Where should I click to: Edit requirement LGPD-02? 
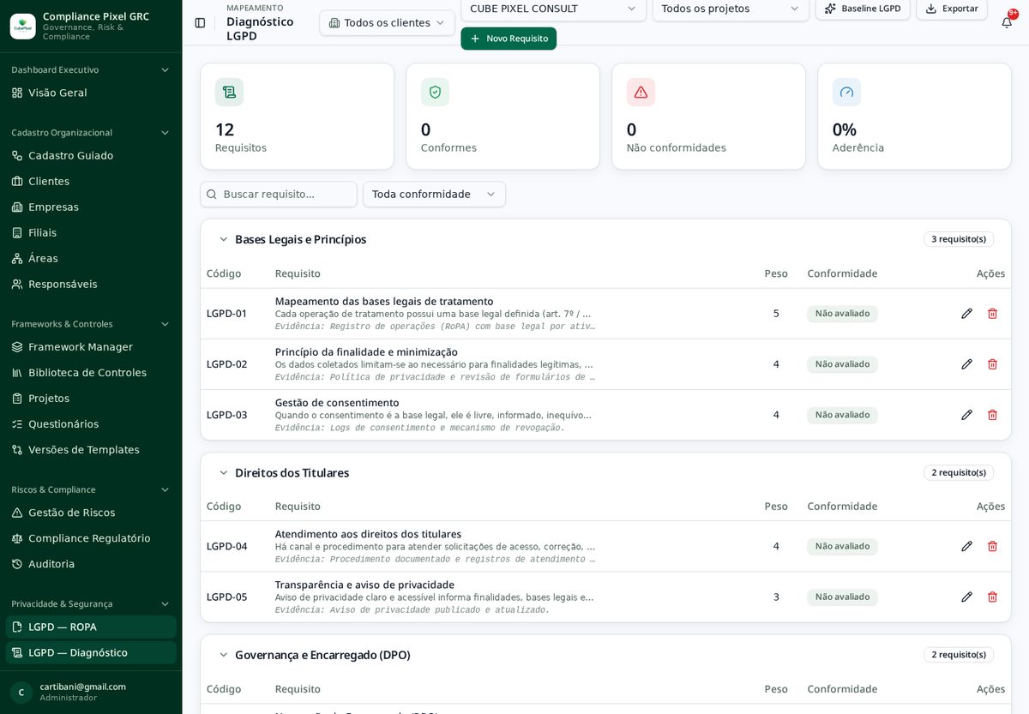(x=966, y=364)
